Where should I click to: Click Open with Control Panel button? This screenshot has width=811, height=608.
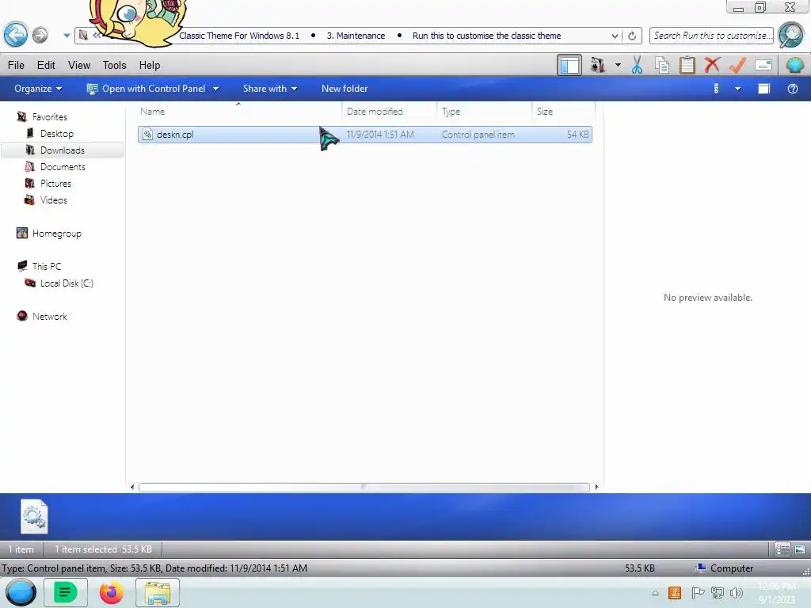coord(147,89)
